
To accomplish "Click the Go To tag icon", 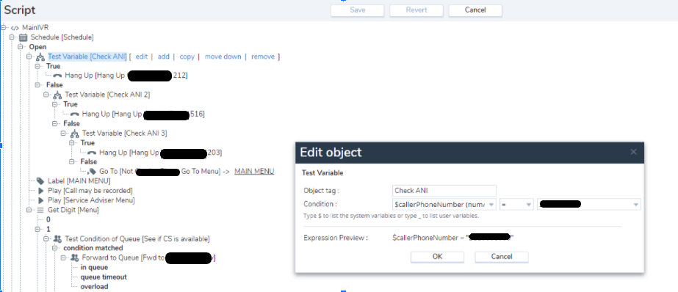I will tap(92, 172).
